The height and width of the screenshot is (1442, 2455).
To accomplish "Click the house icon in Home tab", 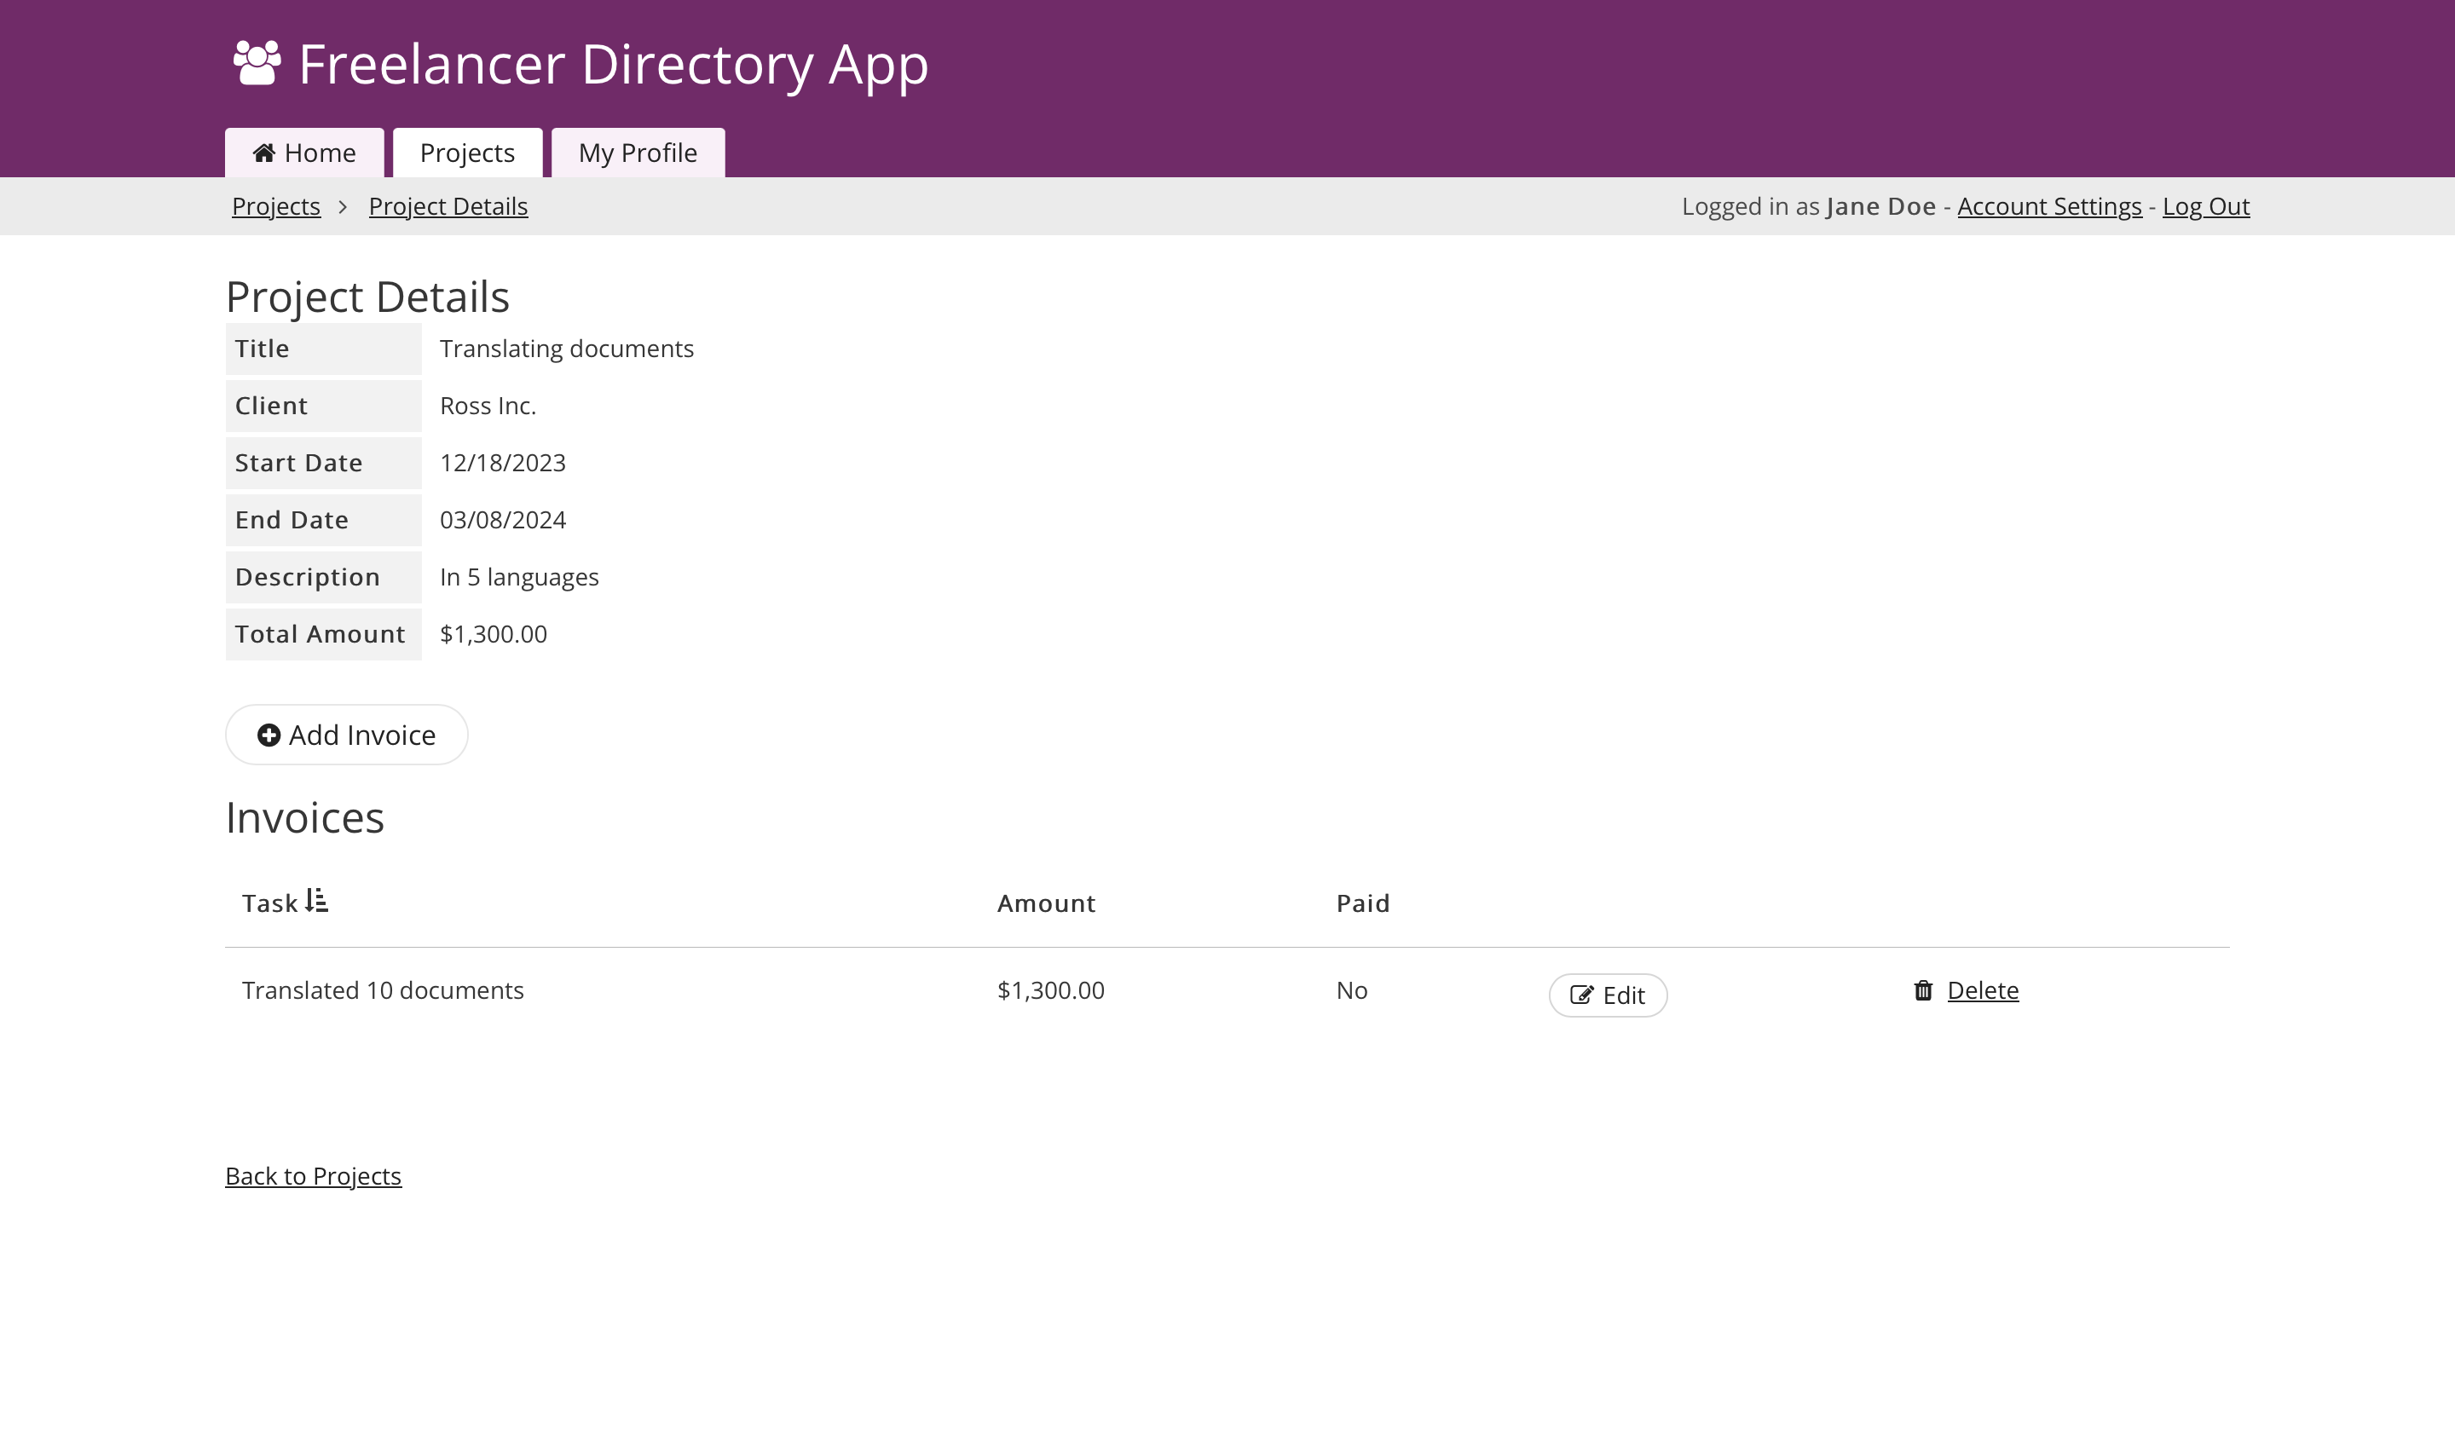I will point(263,153).
